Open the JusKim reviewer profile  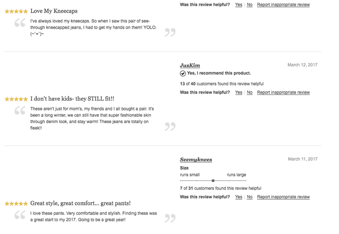[x=190, y=65]
